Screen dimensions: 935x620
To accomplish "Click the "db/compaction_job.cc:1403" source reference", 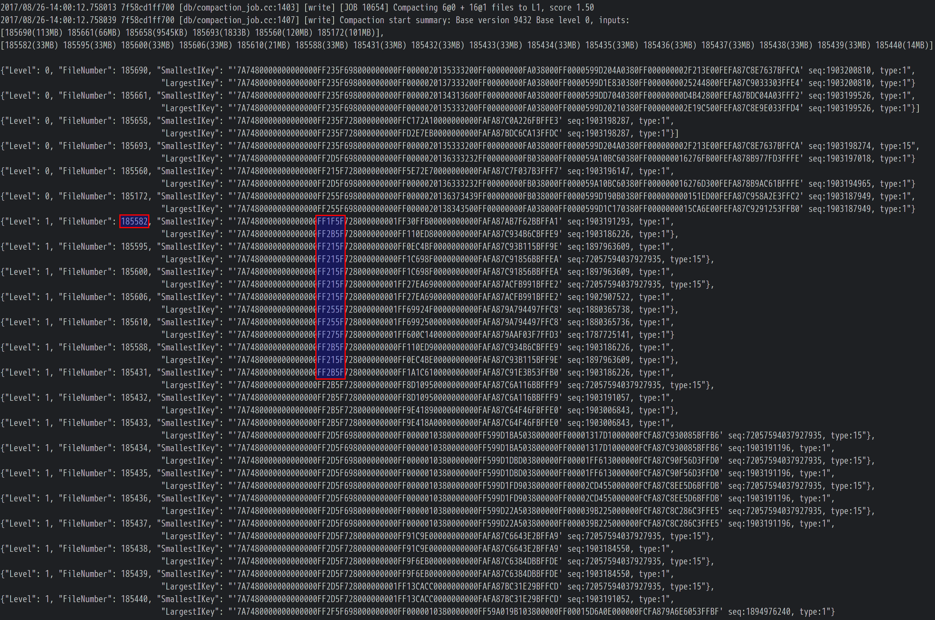I will pos(239,8).
